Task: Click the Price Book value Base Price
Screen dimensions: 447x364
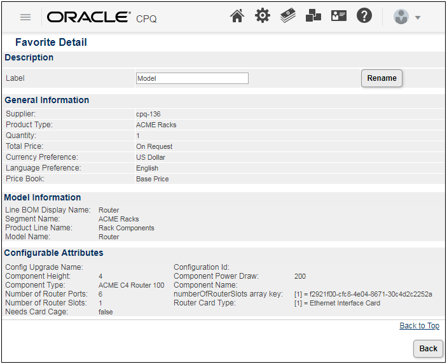Action: coord(153,179)
